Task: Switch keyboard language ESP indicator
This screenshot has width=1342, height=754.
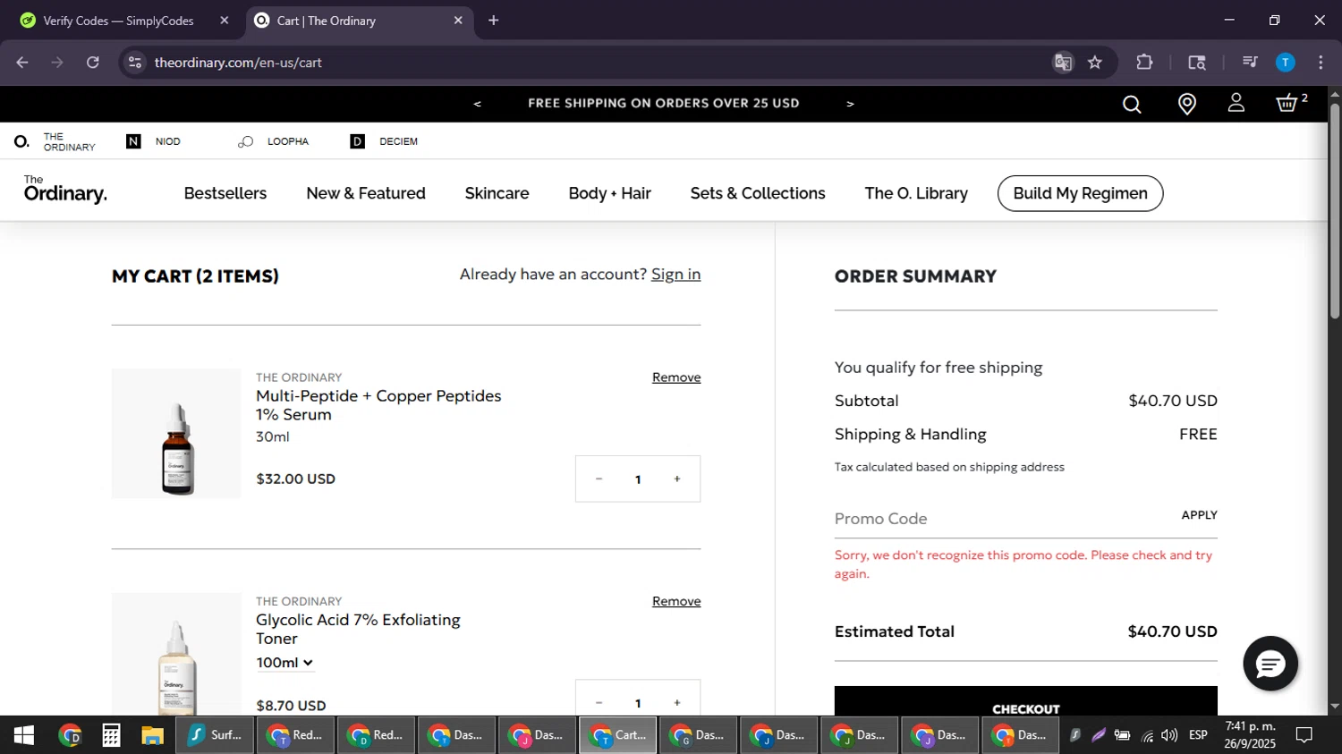Action: click(1198, 735)
